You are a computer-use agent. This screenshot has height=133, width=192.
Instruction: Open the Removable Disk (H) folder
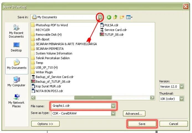(x=47, y=35)
